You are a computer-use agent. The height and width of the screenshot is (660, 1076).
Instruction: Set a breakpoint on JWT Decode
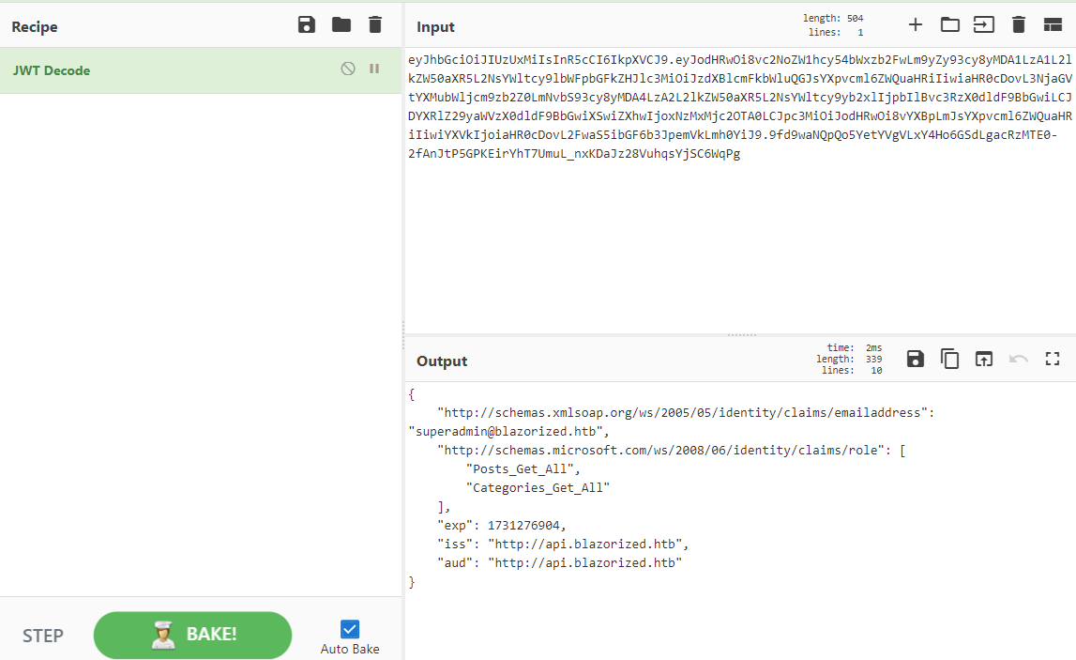(374, 69)
